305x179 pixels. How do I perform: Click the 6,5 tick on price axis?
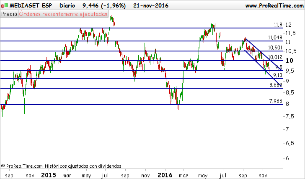[289, 143]
